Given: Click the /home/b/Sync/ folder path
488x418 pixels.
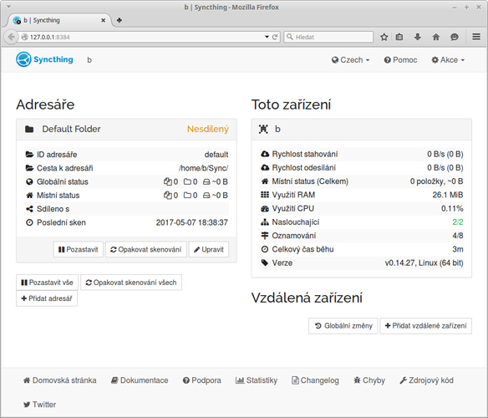Looking at the screenshot, I should click(x=203, y=168).
